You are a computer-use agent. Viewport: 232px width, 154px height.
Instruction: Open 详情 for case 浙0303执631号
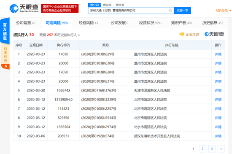[218, 81]
